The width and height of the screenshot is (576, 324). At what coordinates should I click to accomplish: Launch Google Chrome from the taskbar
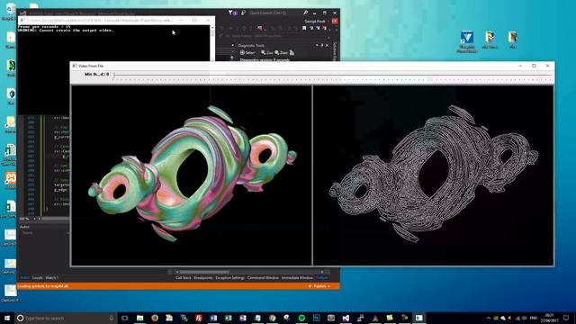[272, 318]
